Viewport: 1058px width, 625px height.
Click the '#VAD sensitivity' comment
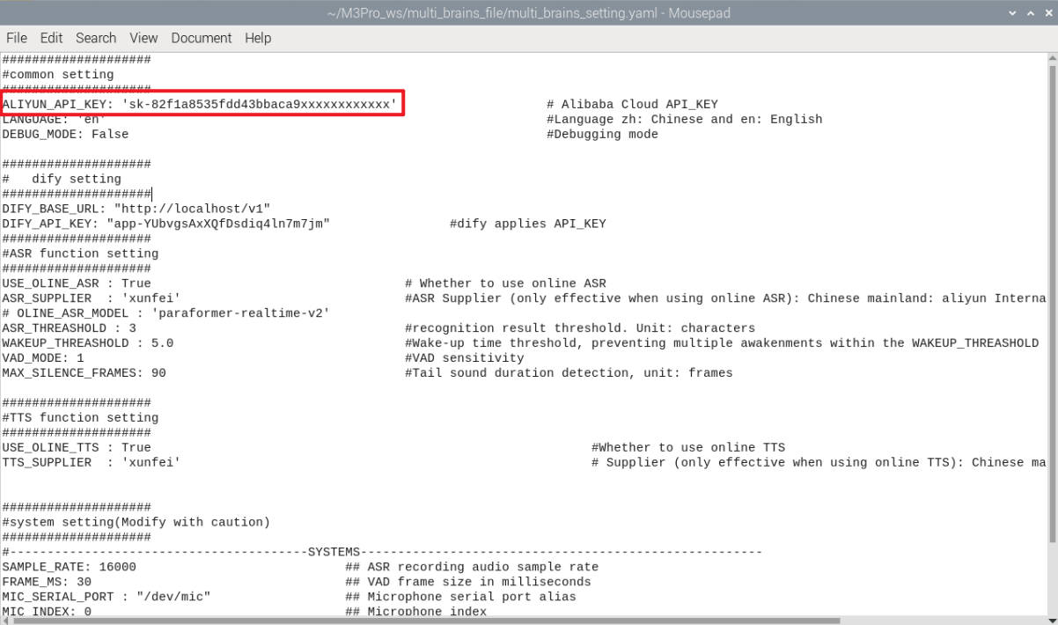[x=464, y=358]
